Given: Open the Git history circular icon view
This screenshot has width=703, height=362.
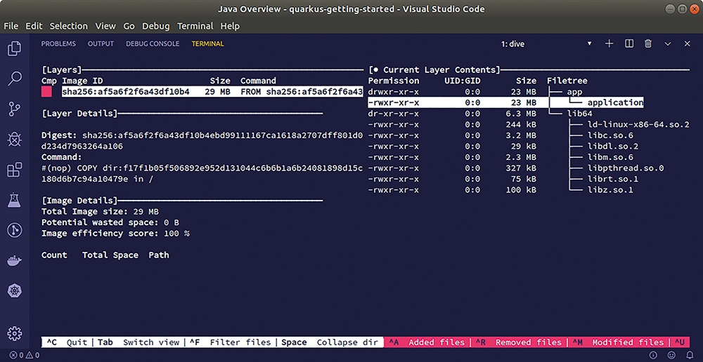Looking at the screenshot, I should tap(14, 230).
